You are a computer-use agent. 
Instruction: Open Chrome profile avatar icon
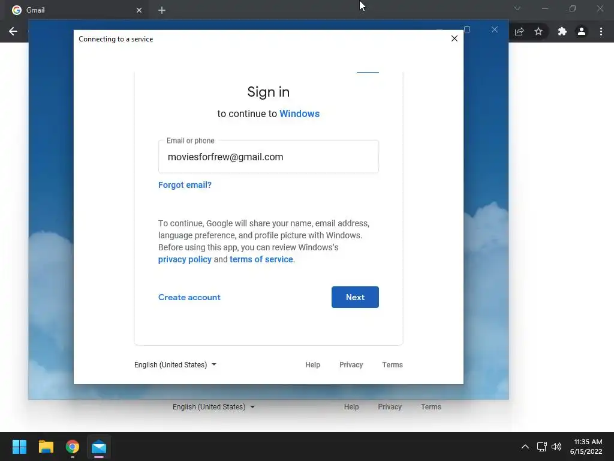tap(582, 31)
